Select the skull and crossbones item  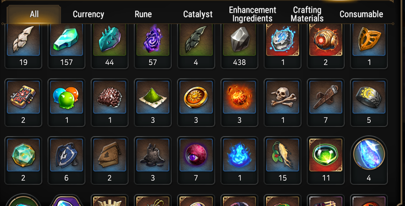point(283,103)
